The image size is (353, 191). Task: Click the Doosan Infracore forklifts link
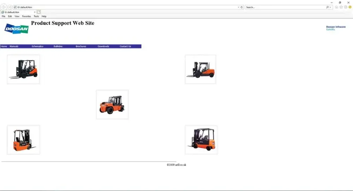point(336,28)
